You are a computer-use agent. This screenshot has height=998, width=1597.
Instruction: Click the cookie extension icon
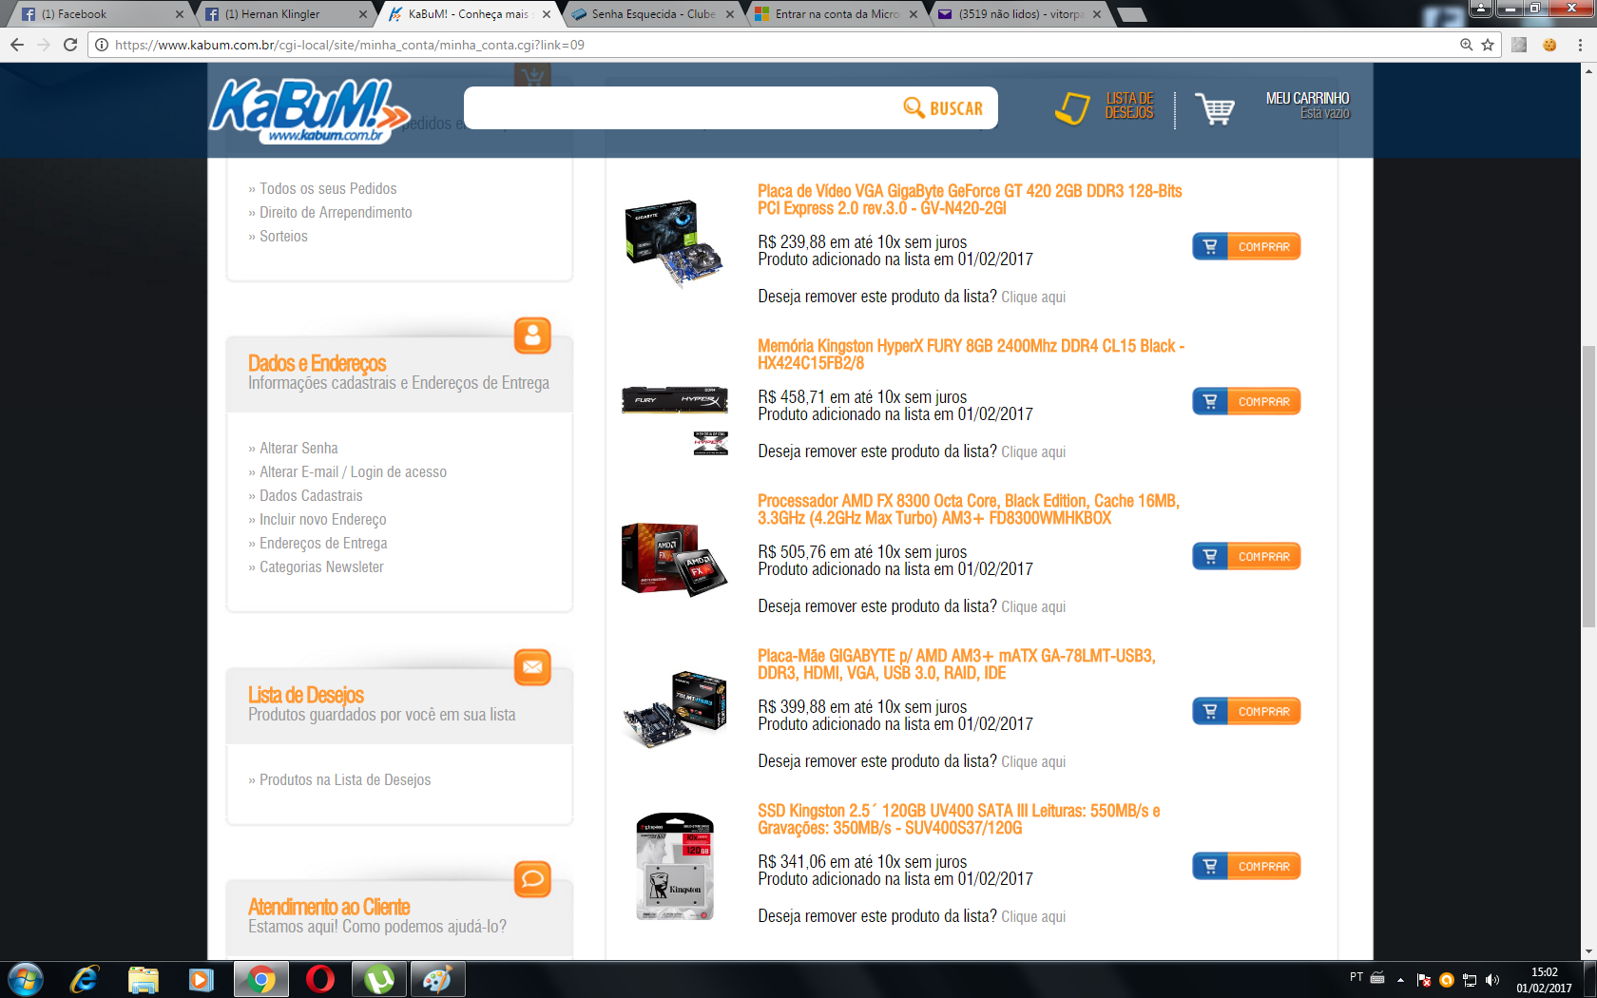1549,45
